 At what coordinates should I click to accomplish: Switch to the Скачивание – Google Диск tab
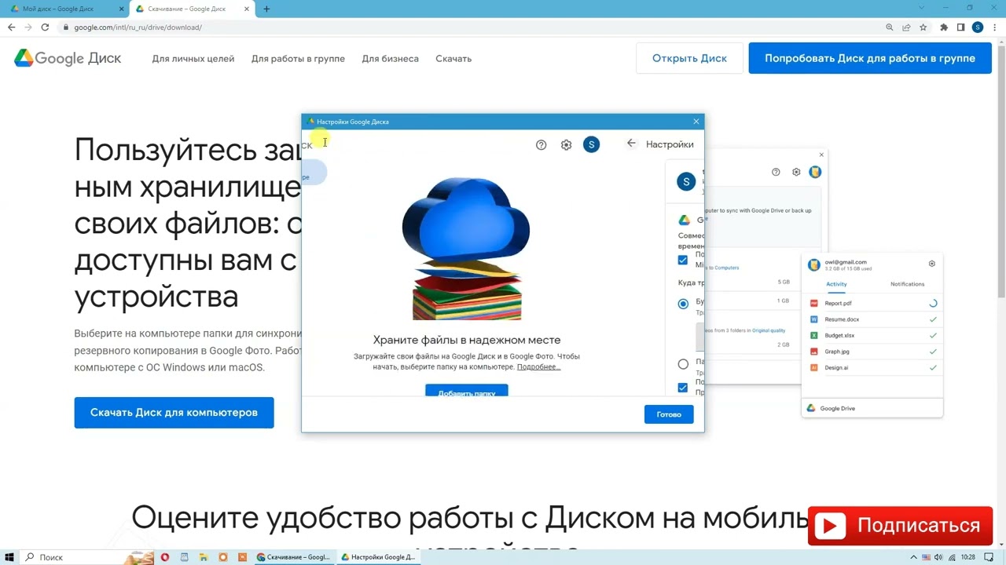pyautogui.click(x=193, y=9)
